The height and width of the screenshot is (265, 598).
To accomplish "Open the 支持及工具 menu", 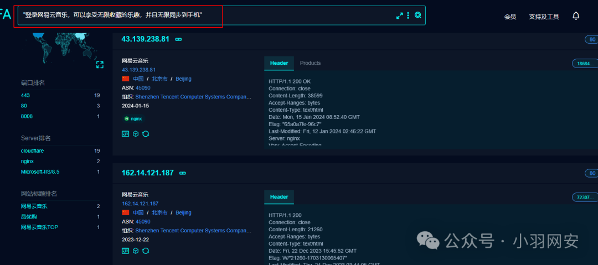I will click(x=544, y=17).
